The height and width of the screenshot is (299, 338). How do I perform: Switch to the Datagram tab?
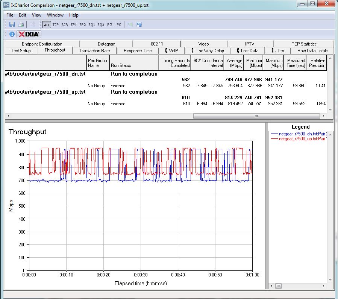[106, 44]
